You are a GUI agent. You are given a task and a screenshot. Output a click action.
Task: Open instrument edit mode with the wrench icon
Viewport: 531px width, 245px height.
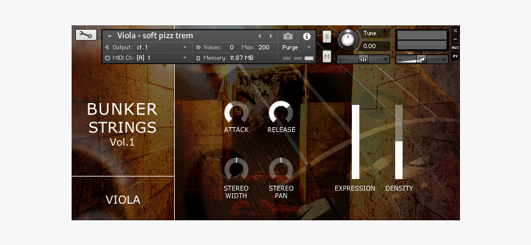tap(86, 35)
